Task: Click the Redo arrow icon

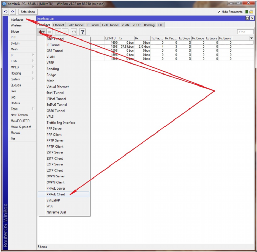Action: coord(13,12)
